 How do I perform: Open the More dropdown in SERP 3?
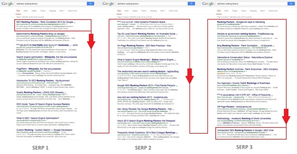tap(263, 11)
